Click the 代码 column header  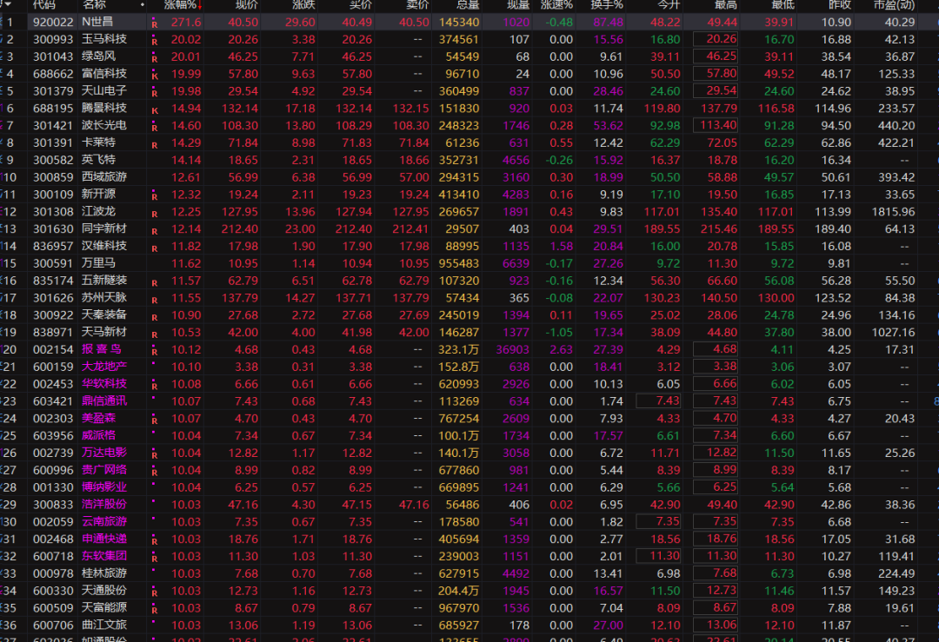[45, 4]
